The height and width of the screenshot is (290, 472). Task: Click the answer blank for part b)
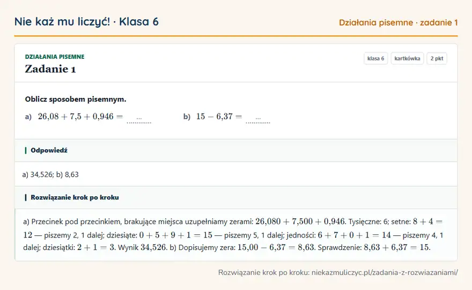coord(258,119)
